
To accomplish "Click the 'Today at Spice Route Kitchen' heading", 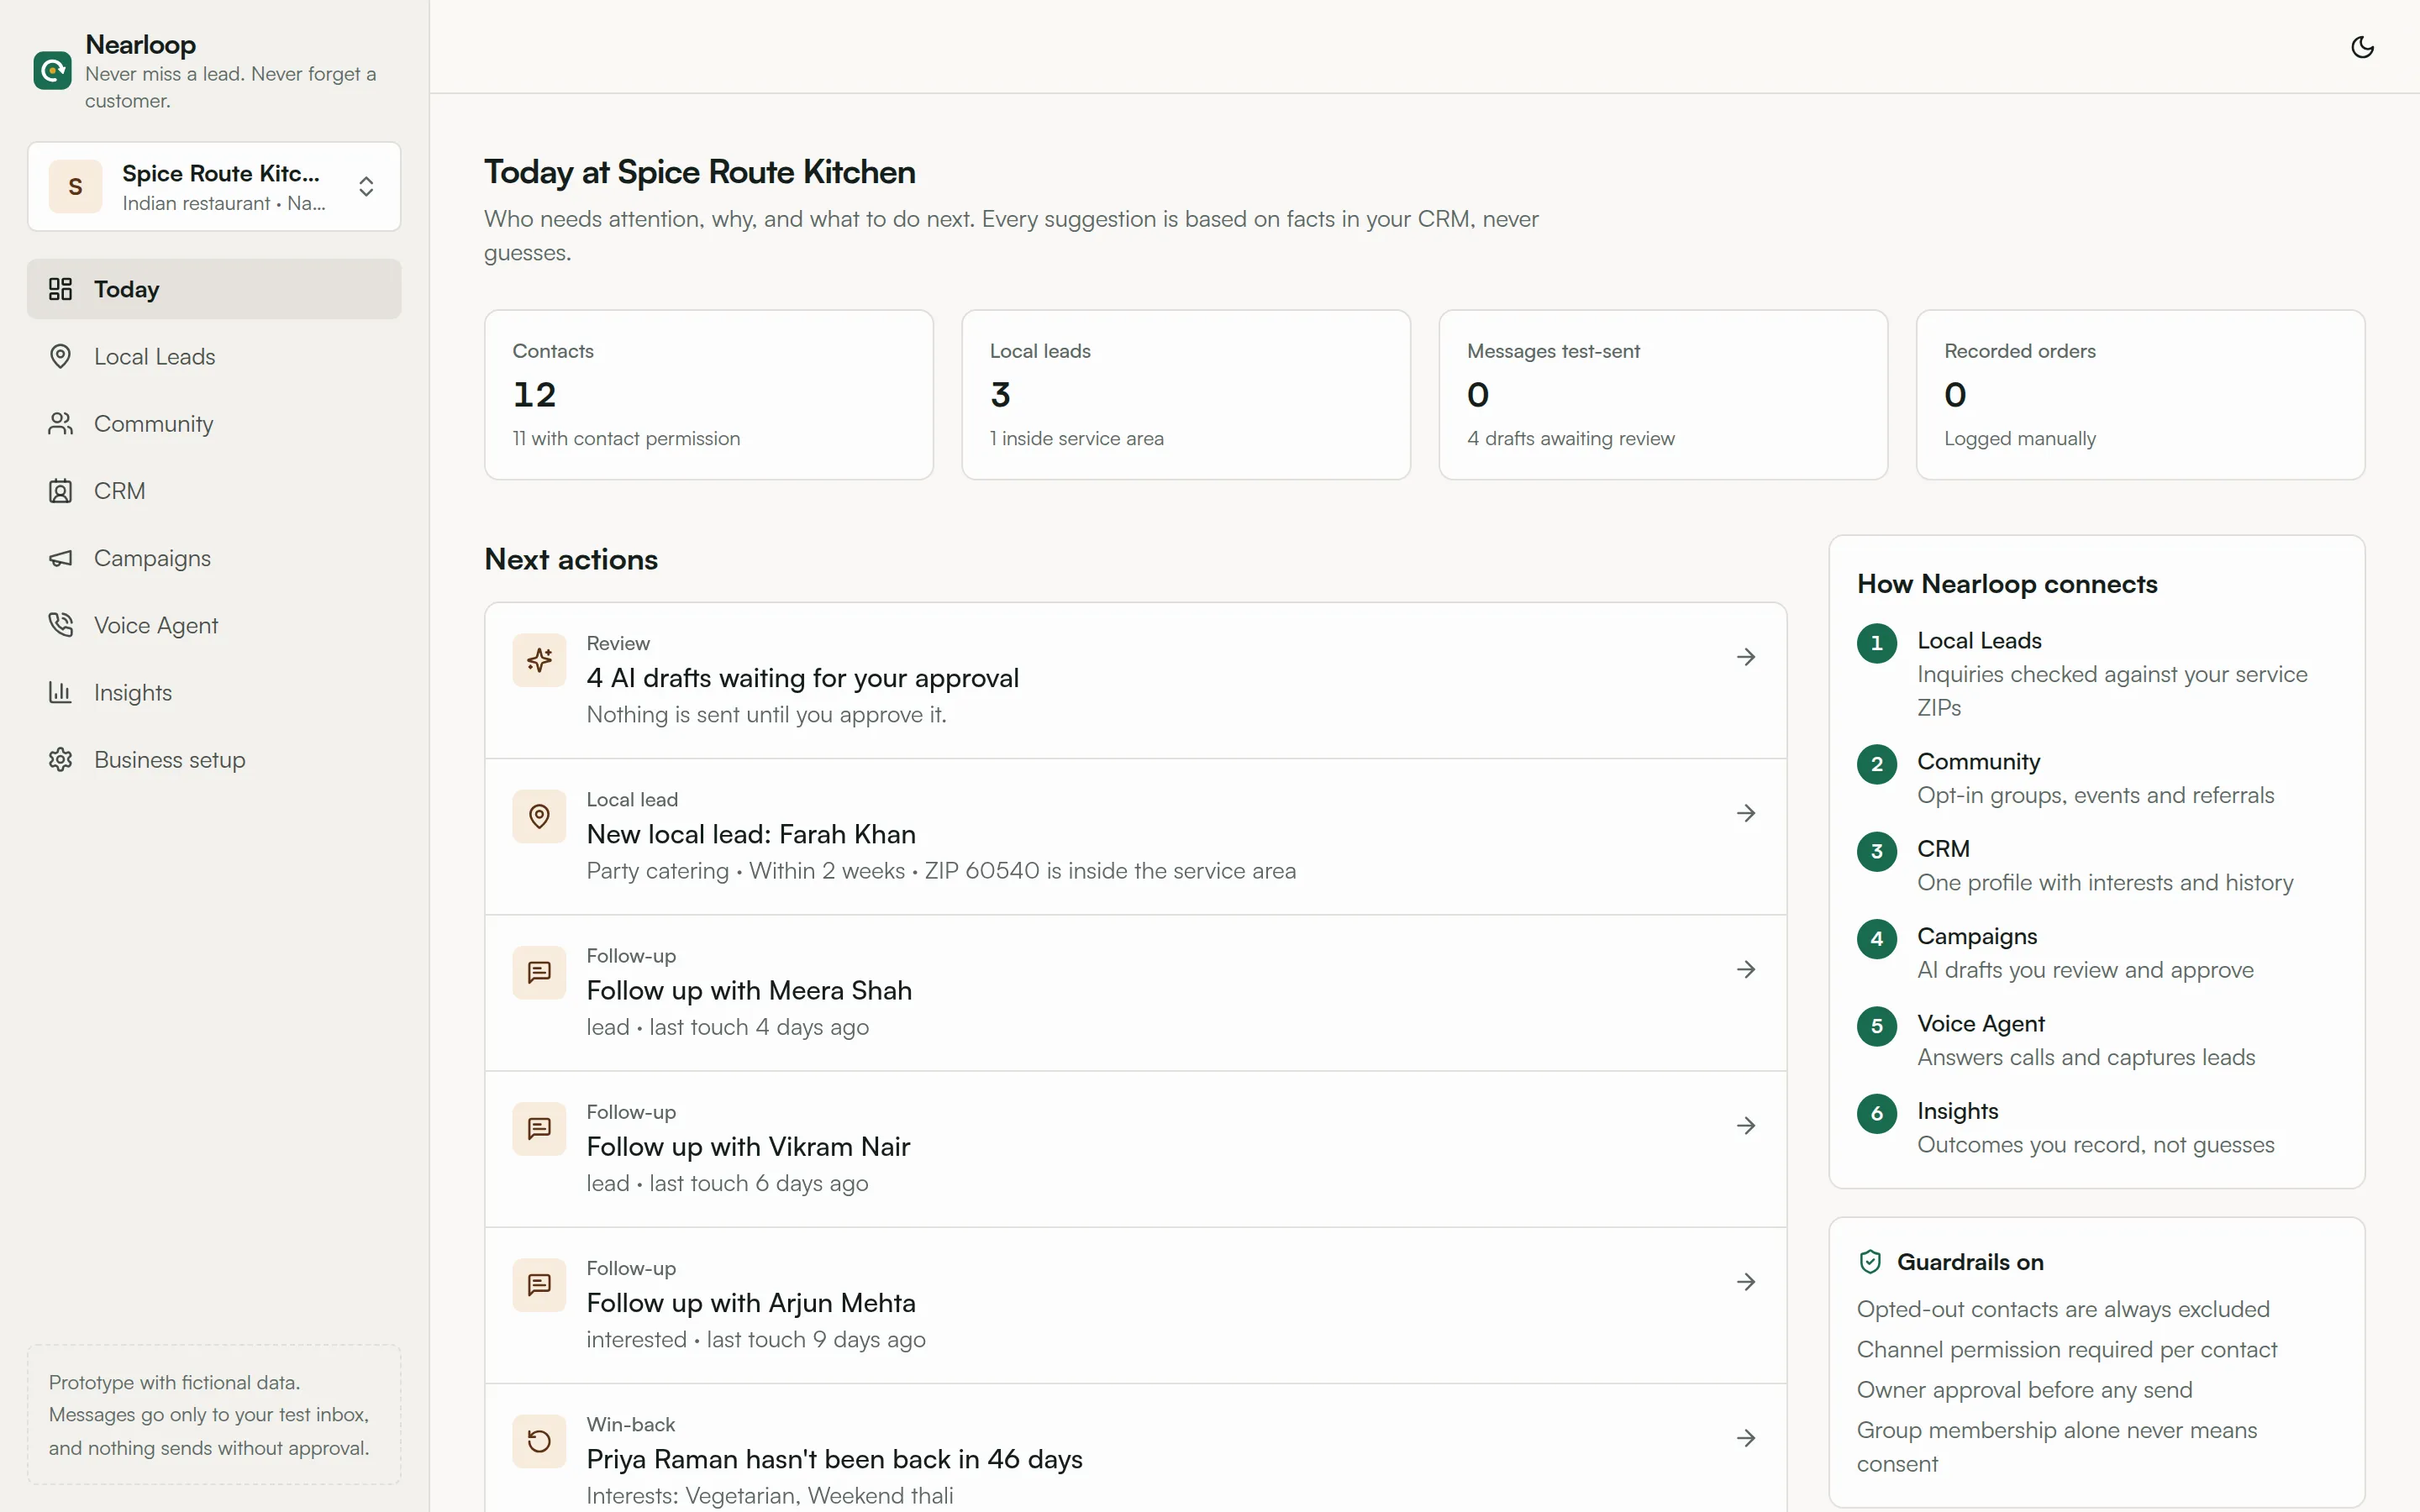I will click(x=700, y=172).
